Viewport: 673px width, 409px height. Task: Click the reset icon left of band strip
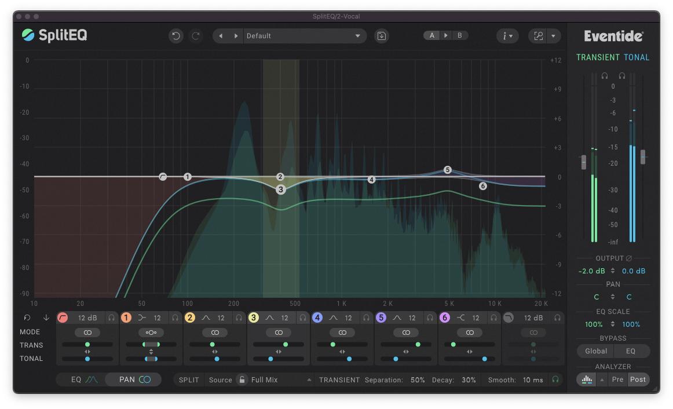pos(27,317)
